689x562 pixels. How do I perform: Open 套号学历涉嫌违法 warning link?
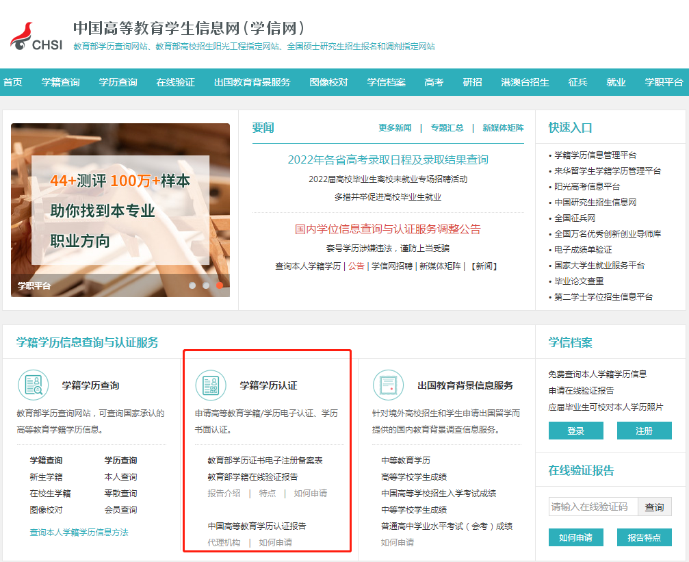coord(388,248)
